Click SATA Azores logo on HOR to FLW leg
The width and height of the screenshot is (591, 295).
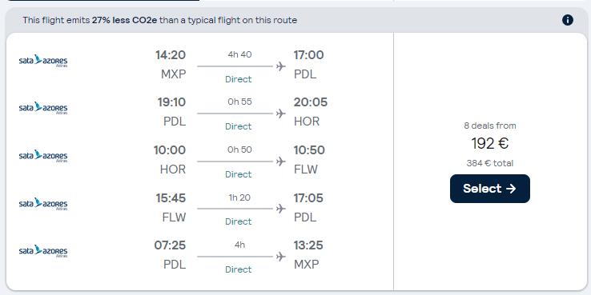[x=43, y=156]
